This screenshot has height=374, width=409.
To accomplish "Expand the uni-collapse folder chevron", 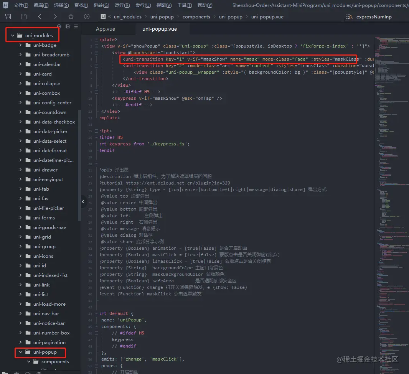I will pos(21,83).
